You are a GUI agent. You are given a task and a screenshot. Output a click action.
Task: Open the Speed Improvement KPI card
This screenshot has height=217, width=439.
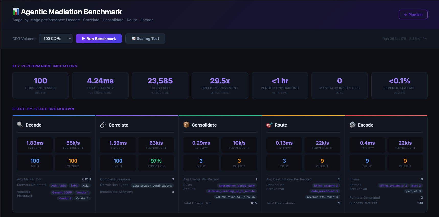tap(220, 85)
